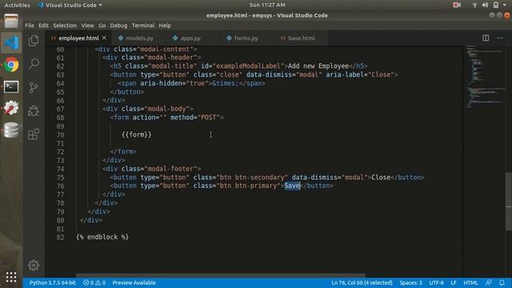Open the Explorer view in activity bar
512x288 pixels.
pos(34,41)
